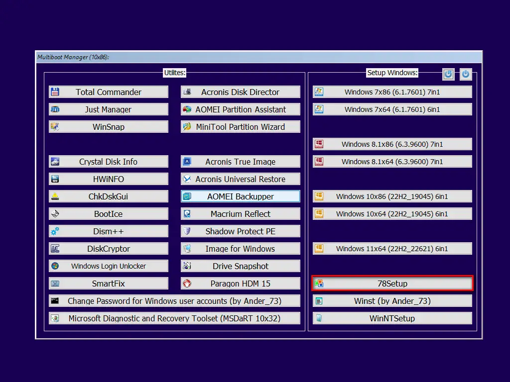This screenshot has height=382, width=510.
Task: Open MiniTool Partition Wizard
Action: (240, 126)
